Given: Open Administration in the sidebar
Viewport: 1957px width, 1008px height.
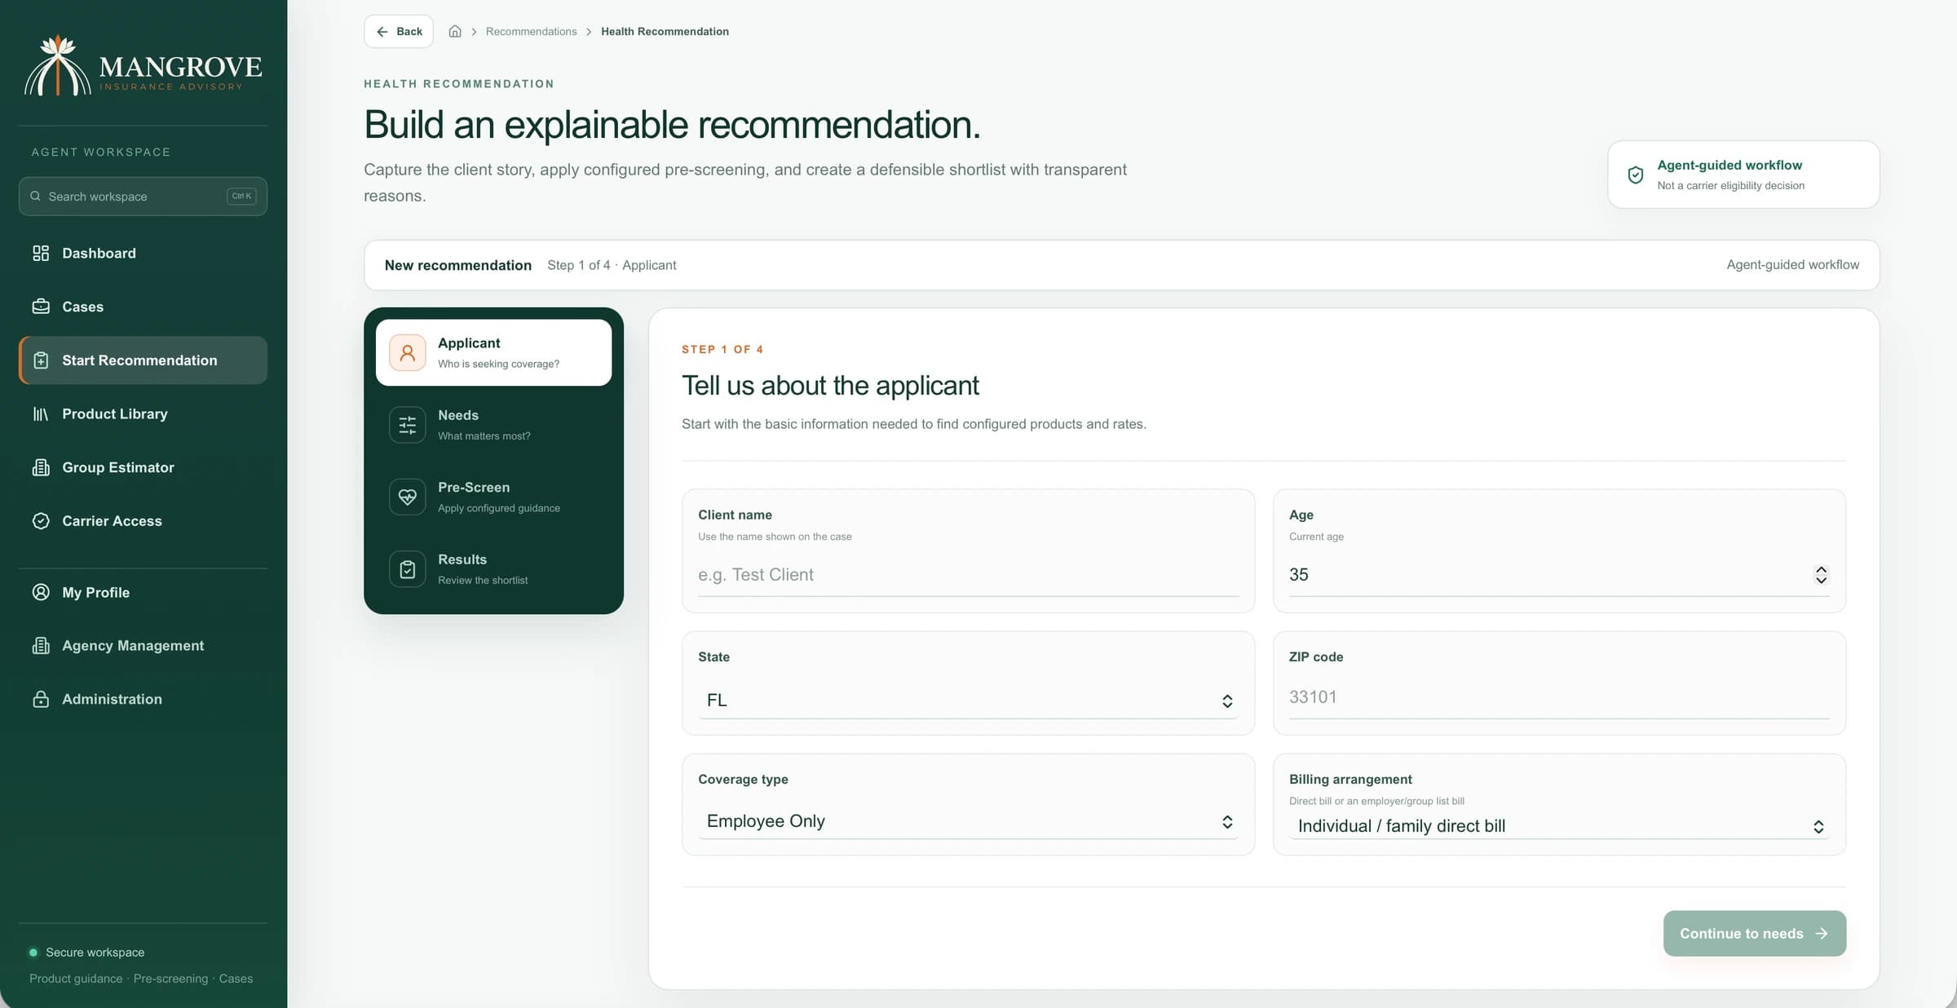Looking at the screenshot, I should click(143, 699).
